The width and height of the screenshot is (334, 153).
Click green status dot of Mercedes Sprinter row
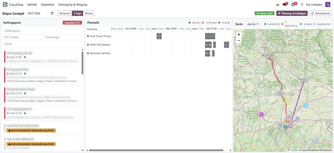[88, 53]
